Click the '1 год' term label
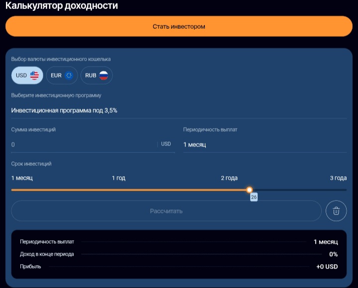This screenshot has width=358, height=288. click(x=118, y=178)
